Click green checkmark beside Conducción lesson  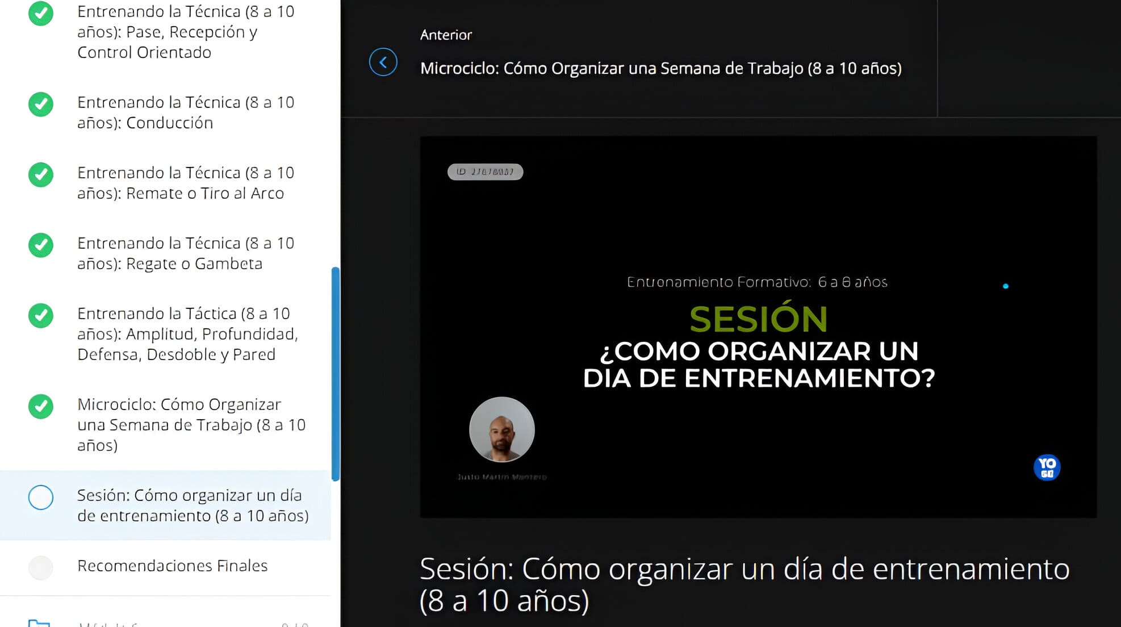coord(41,104)
